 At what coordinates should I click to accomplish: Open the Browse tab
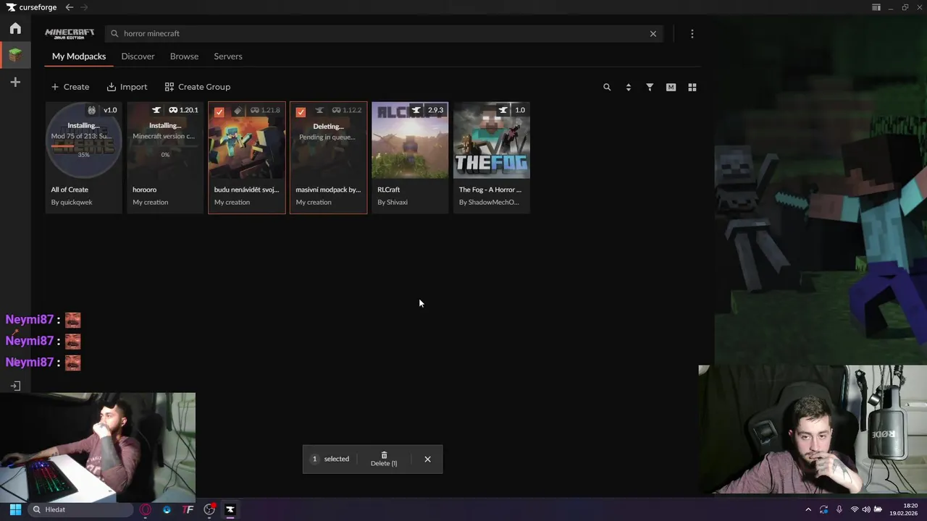pyautogui.click(x=184, y=56)
